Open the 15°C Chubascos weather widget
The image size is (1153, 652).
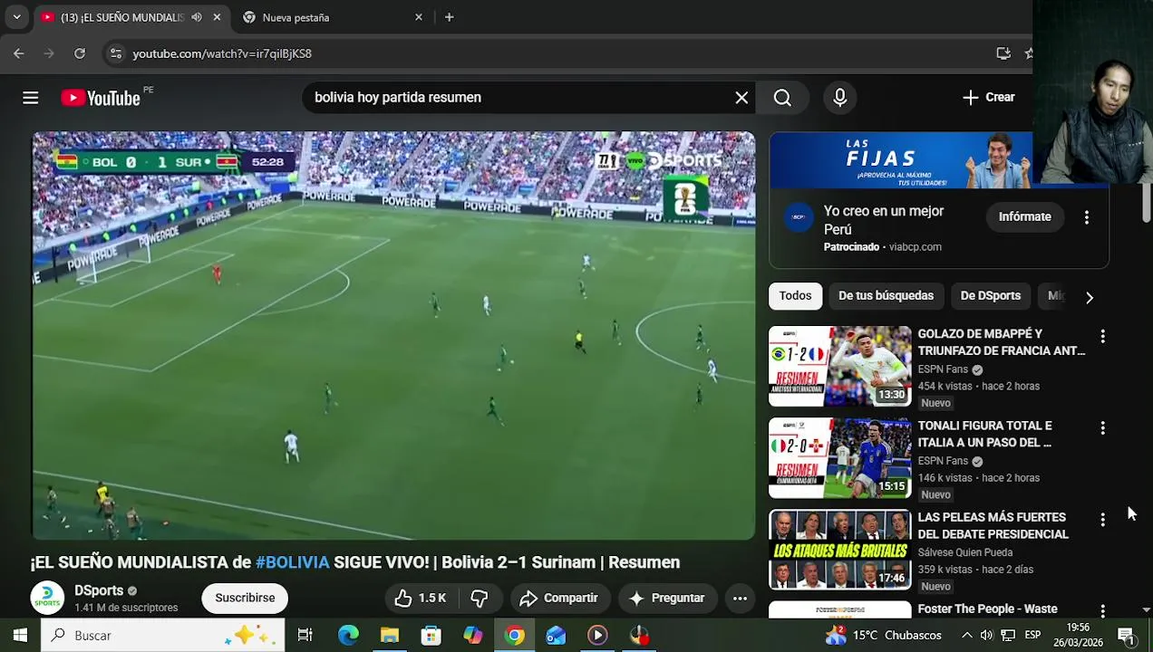(884, 636)
